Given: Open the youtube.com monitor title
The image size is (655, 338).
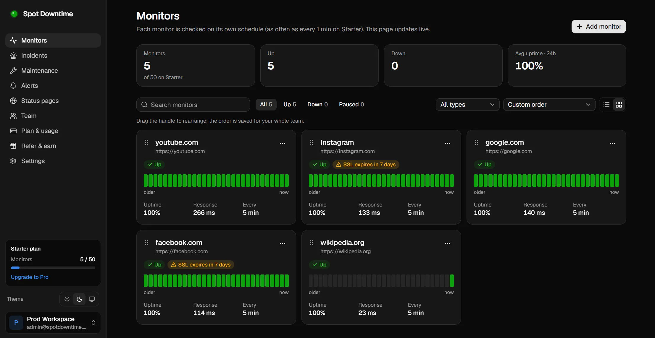Looking at the screenshot, I should click(x=177, y=142).
